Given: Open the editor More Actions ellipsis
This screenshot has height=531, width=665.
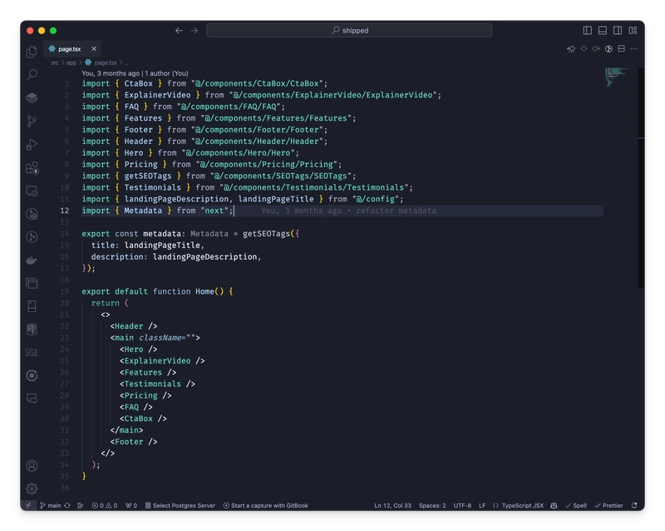Looking at the screenshot, I should pos(633,49).
